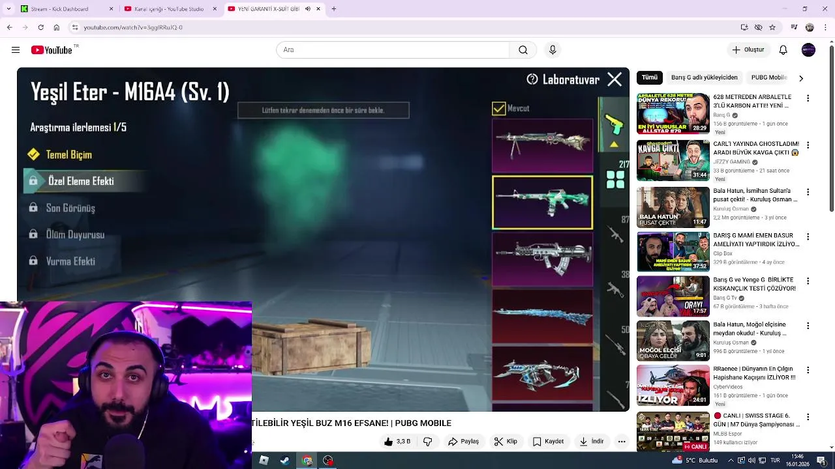Bookmark this page with the star icon

click(772, 27)
